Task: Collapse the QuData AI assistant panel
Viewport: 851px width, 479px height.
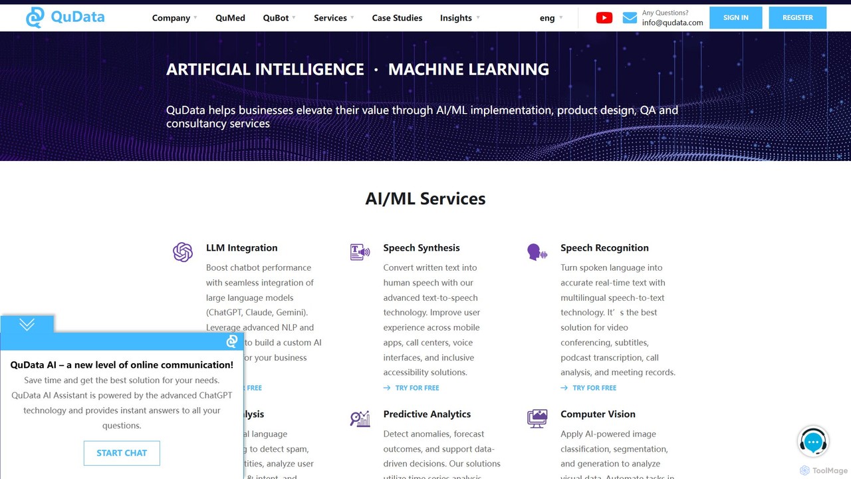Action: (27, 324)
